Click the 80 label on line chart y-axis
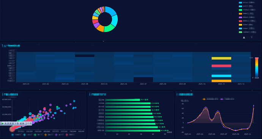This screenshot has width=262, height=139. [x=183, y=104]
